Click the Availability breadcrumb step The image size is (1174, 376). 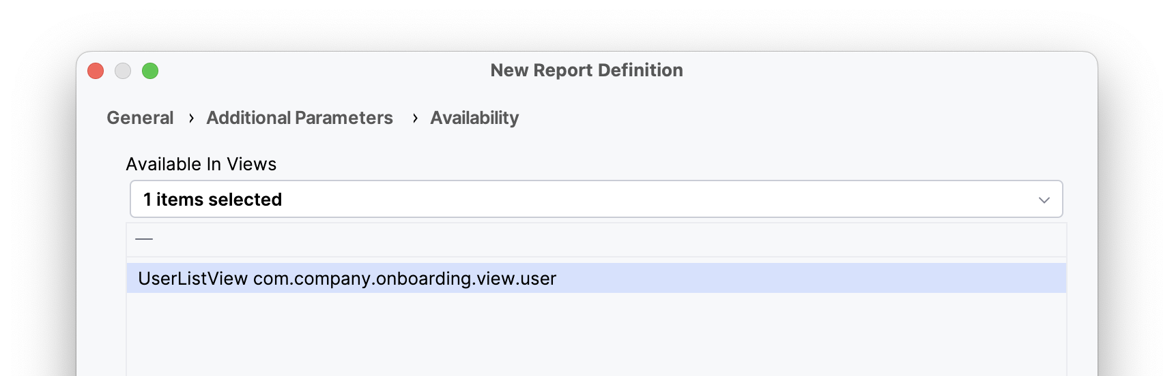coord(474,118)
